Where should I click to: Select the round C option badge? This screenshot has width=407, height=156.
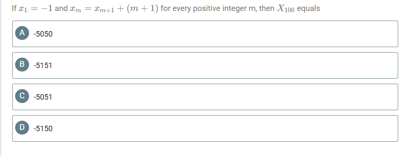tap(22, 96)
